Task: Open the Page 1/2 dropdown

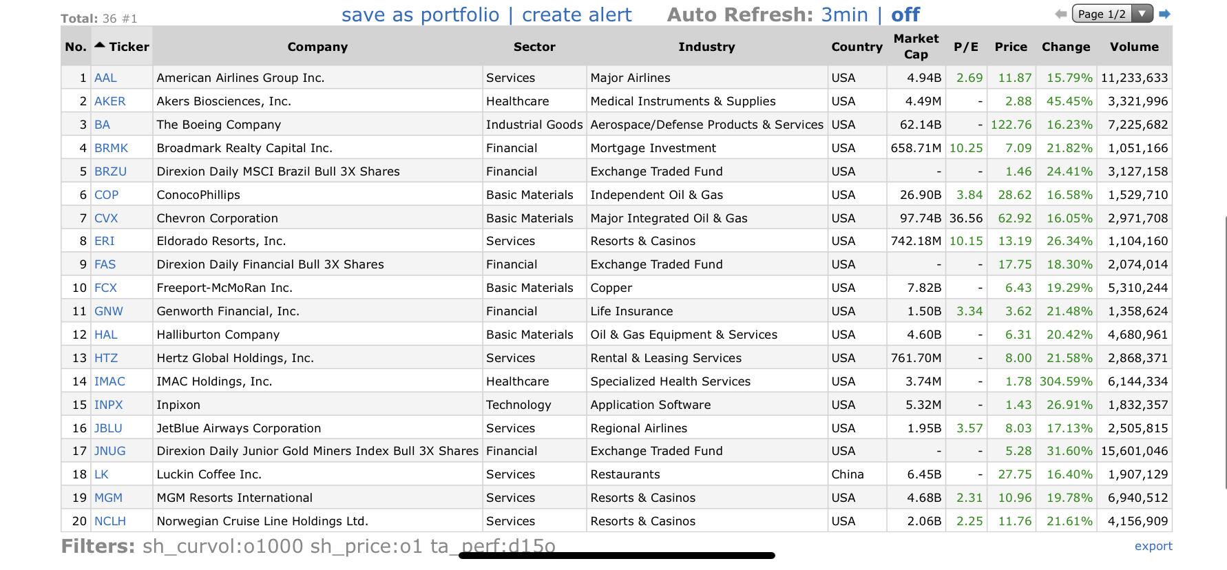Action: pos(1113,14)
